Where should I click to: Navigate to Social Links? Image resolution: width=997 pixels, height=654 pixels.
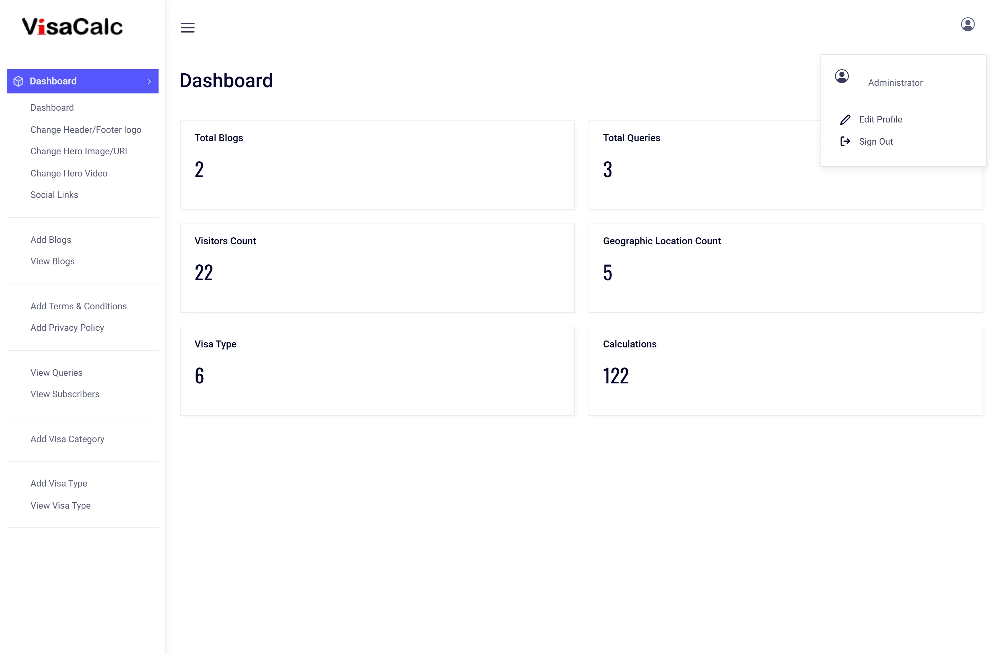(54, 195)
